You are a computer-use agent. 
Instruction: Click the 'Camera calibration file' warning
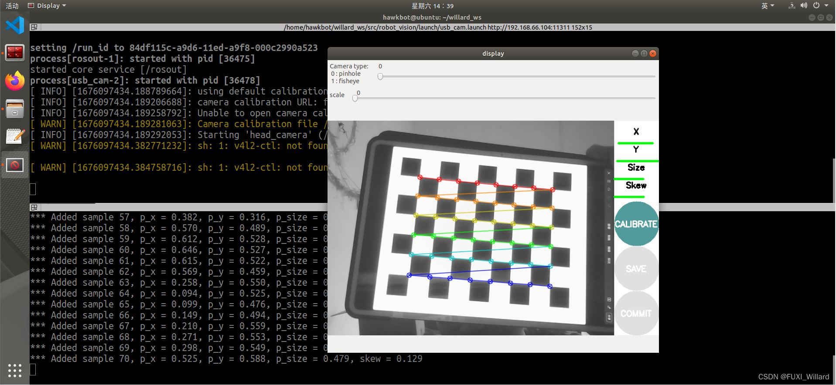pos(179,124)
